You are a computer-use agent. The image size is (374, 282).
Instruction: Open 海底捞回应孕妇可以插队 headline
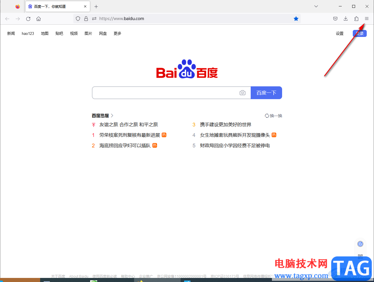[125, 145]
